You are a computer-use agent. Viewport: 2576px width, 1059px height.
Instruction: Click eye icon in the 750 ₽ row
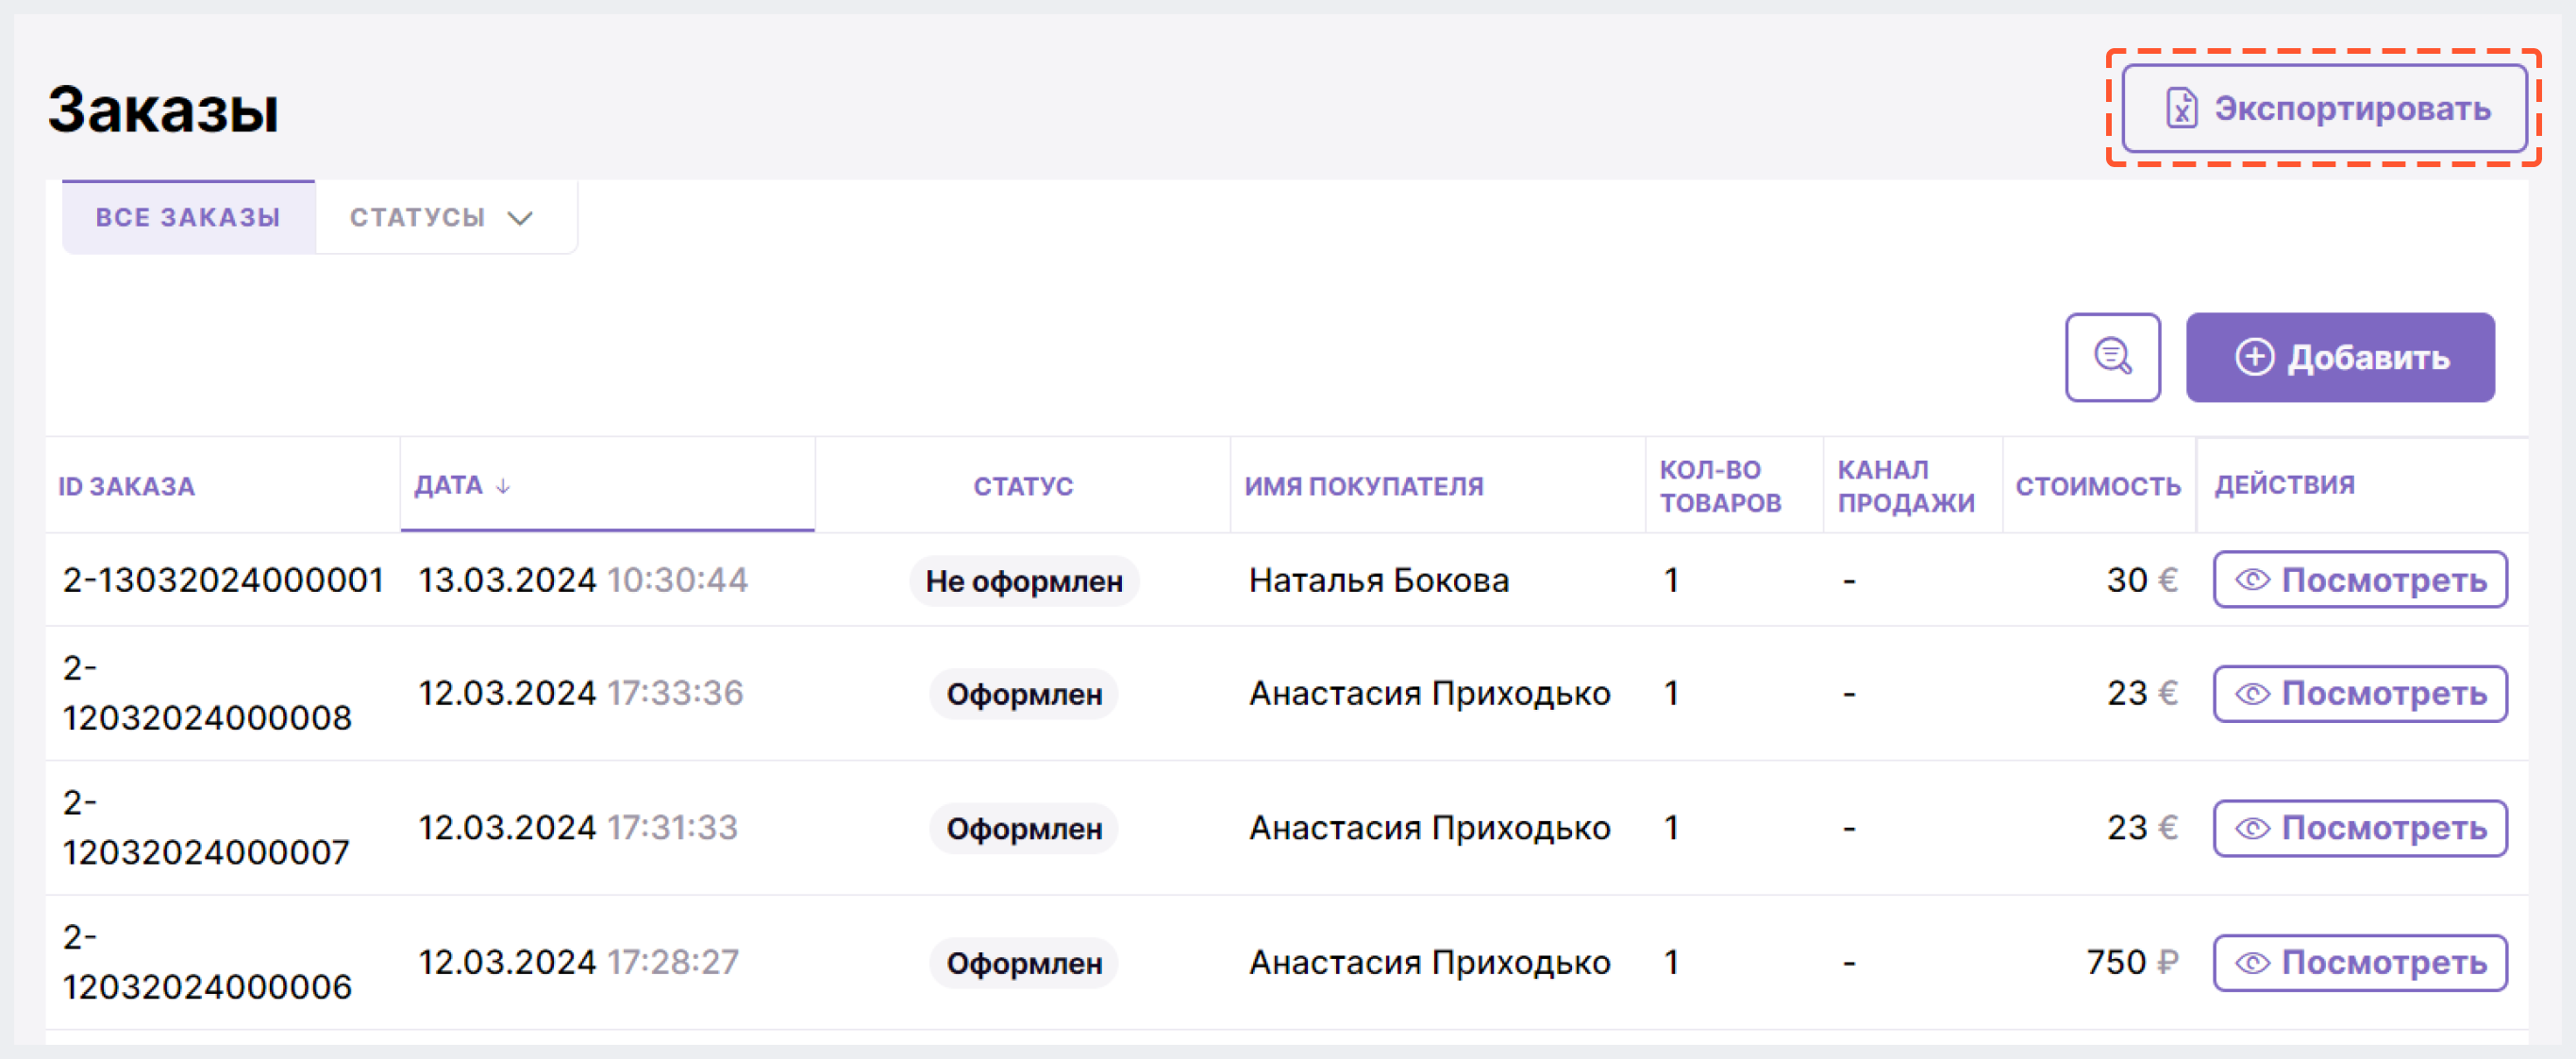click(x=2252, y=963)
